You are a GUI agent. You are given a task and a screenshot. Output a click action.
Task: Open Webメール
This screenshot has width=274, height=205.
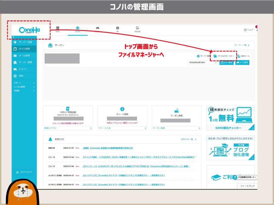243,56
